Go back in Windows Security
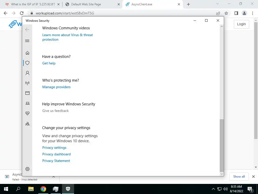The image size is (258, 194). [27, 30]
